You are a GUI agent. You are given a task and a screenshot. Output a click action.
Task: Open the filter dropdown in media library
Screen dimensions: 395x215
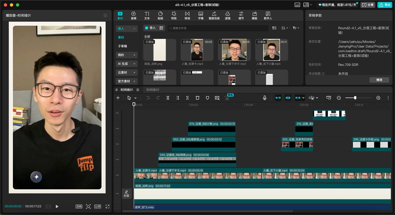pyautogui.click(x=296, y=28)
